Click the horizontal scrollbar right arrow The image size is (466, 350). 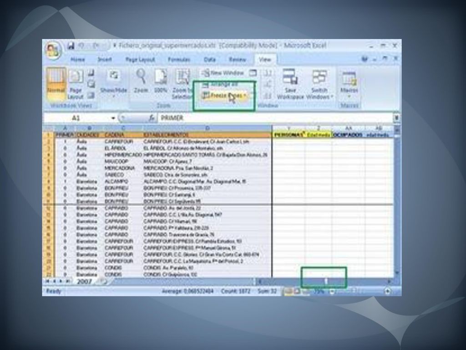[390, 281]
